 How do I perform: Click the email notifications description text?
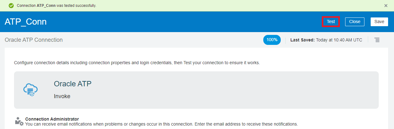click(x=161, y=124)
